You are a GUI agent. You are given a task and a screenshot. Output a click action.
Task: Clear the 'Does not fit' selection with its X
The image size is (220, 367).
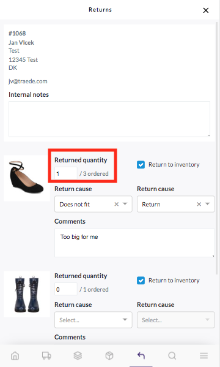point(116,204)
